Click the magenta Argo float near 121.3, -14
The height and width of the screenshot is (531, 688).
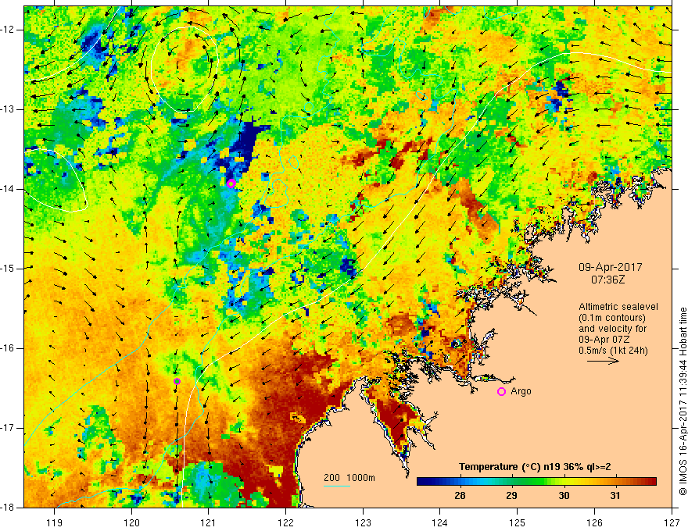click(231, 184)
